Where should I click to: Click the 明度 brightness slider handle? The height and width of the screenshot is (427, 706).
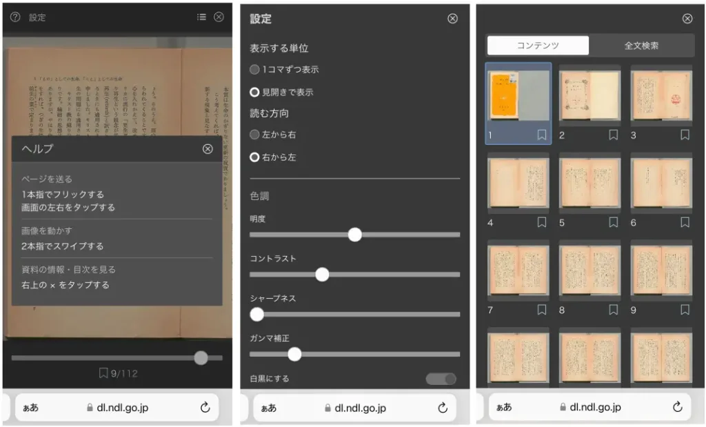coord(355,235)
